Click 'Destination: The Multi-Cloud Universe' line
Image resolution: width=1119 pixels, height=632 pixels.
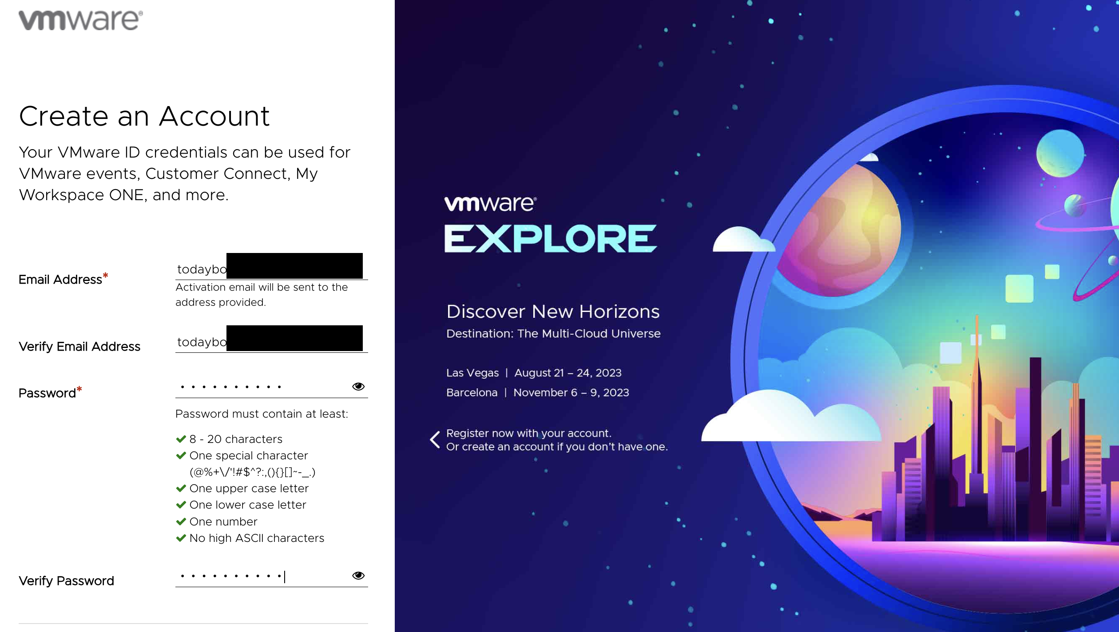[553, 334]
